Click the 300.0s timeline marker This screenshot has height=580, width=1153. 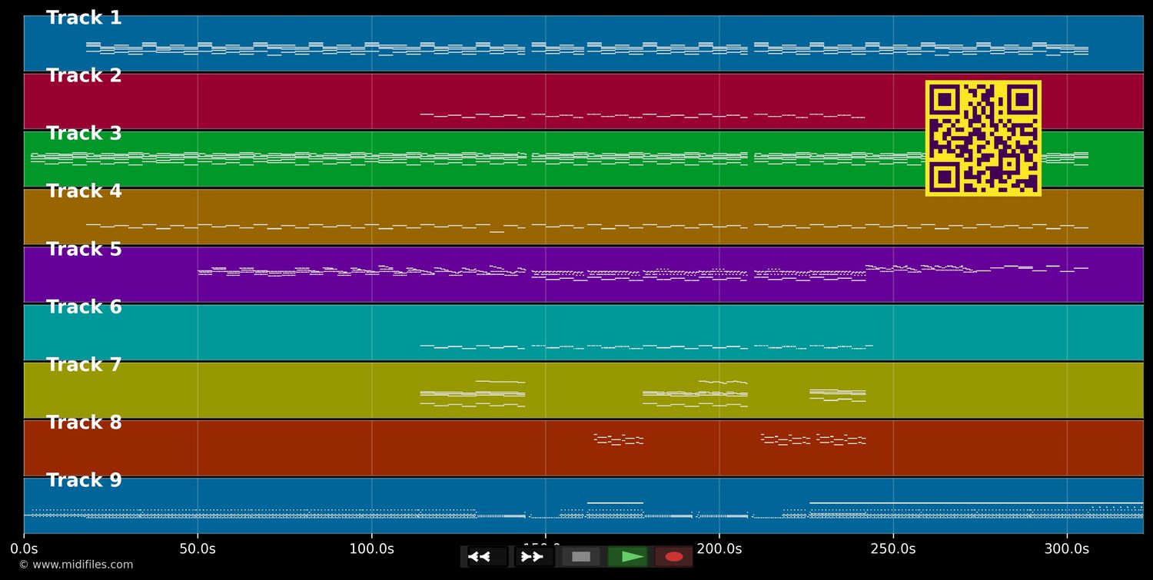pyautogui.click(x=1065, y=549)
